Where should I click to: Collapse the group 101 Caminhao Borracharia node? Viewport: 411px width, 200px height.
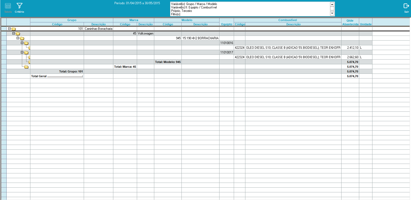[x=10, y=29]
